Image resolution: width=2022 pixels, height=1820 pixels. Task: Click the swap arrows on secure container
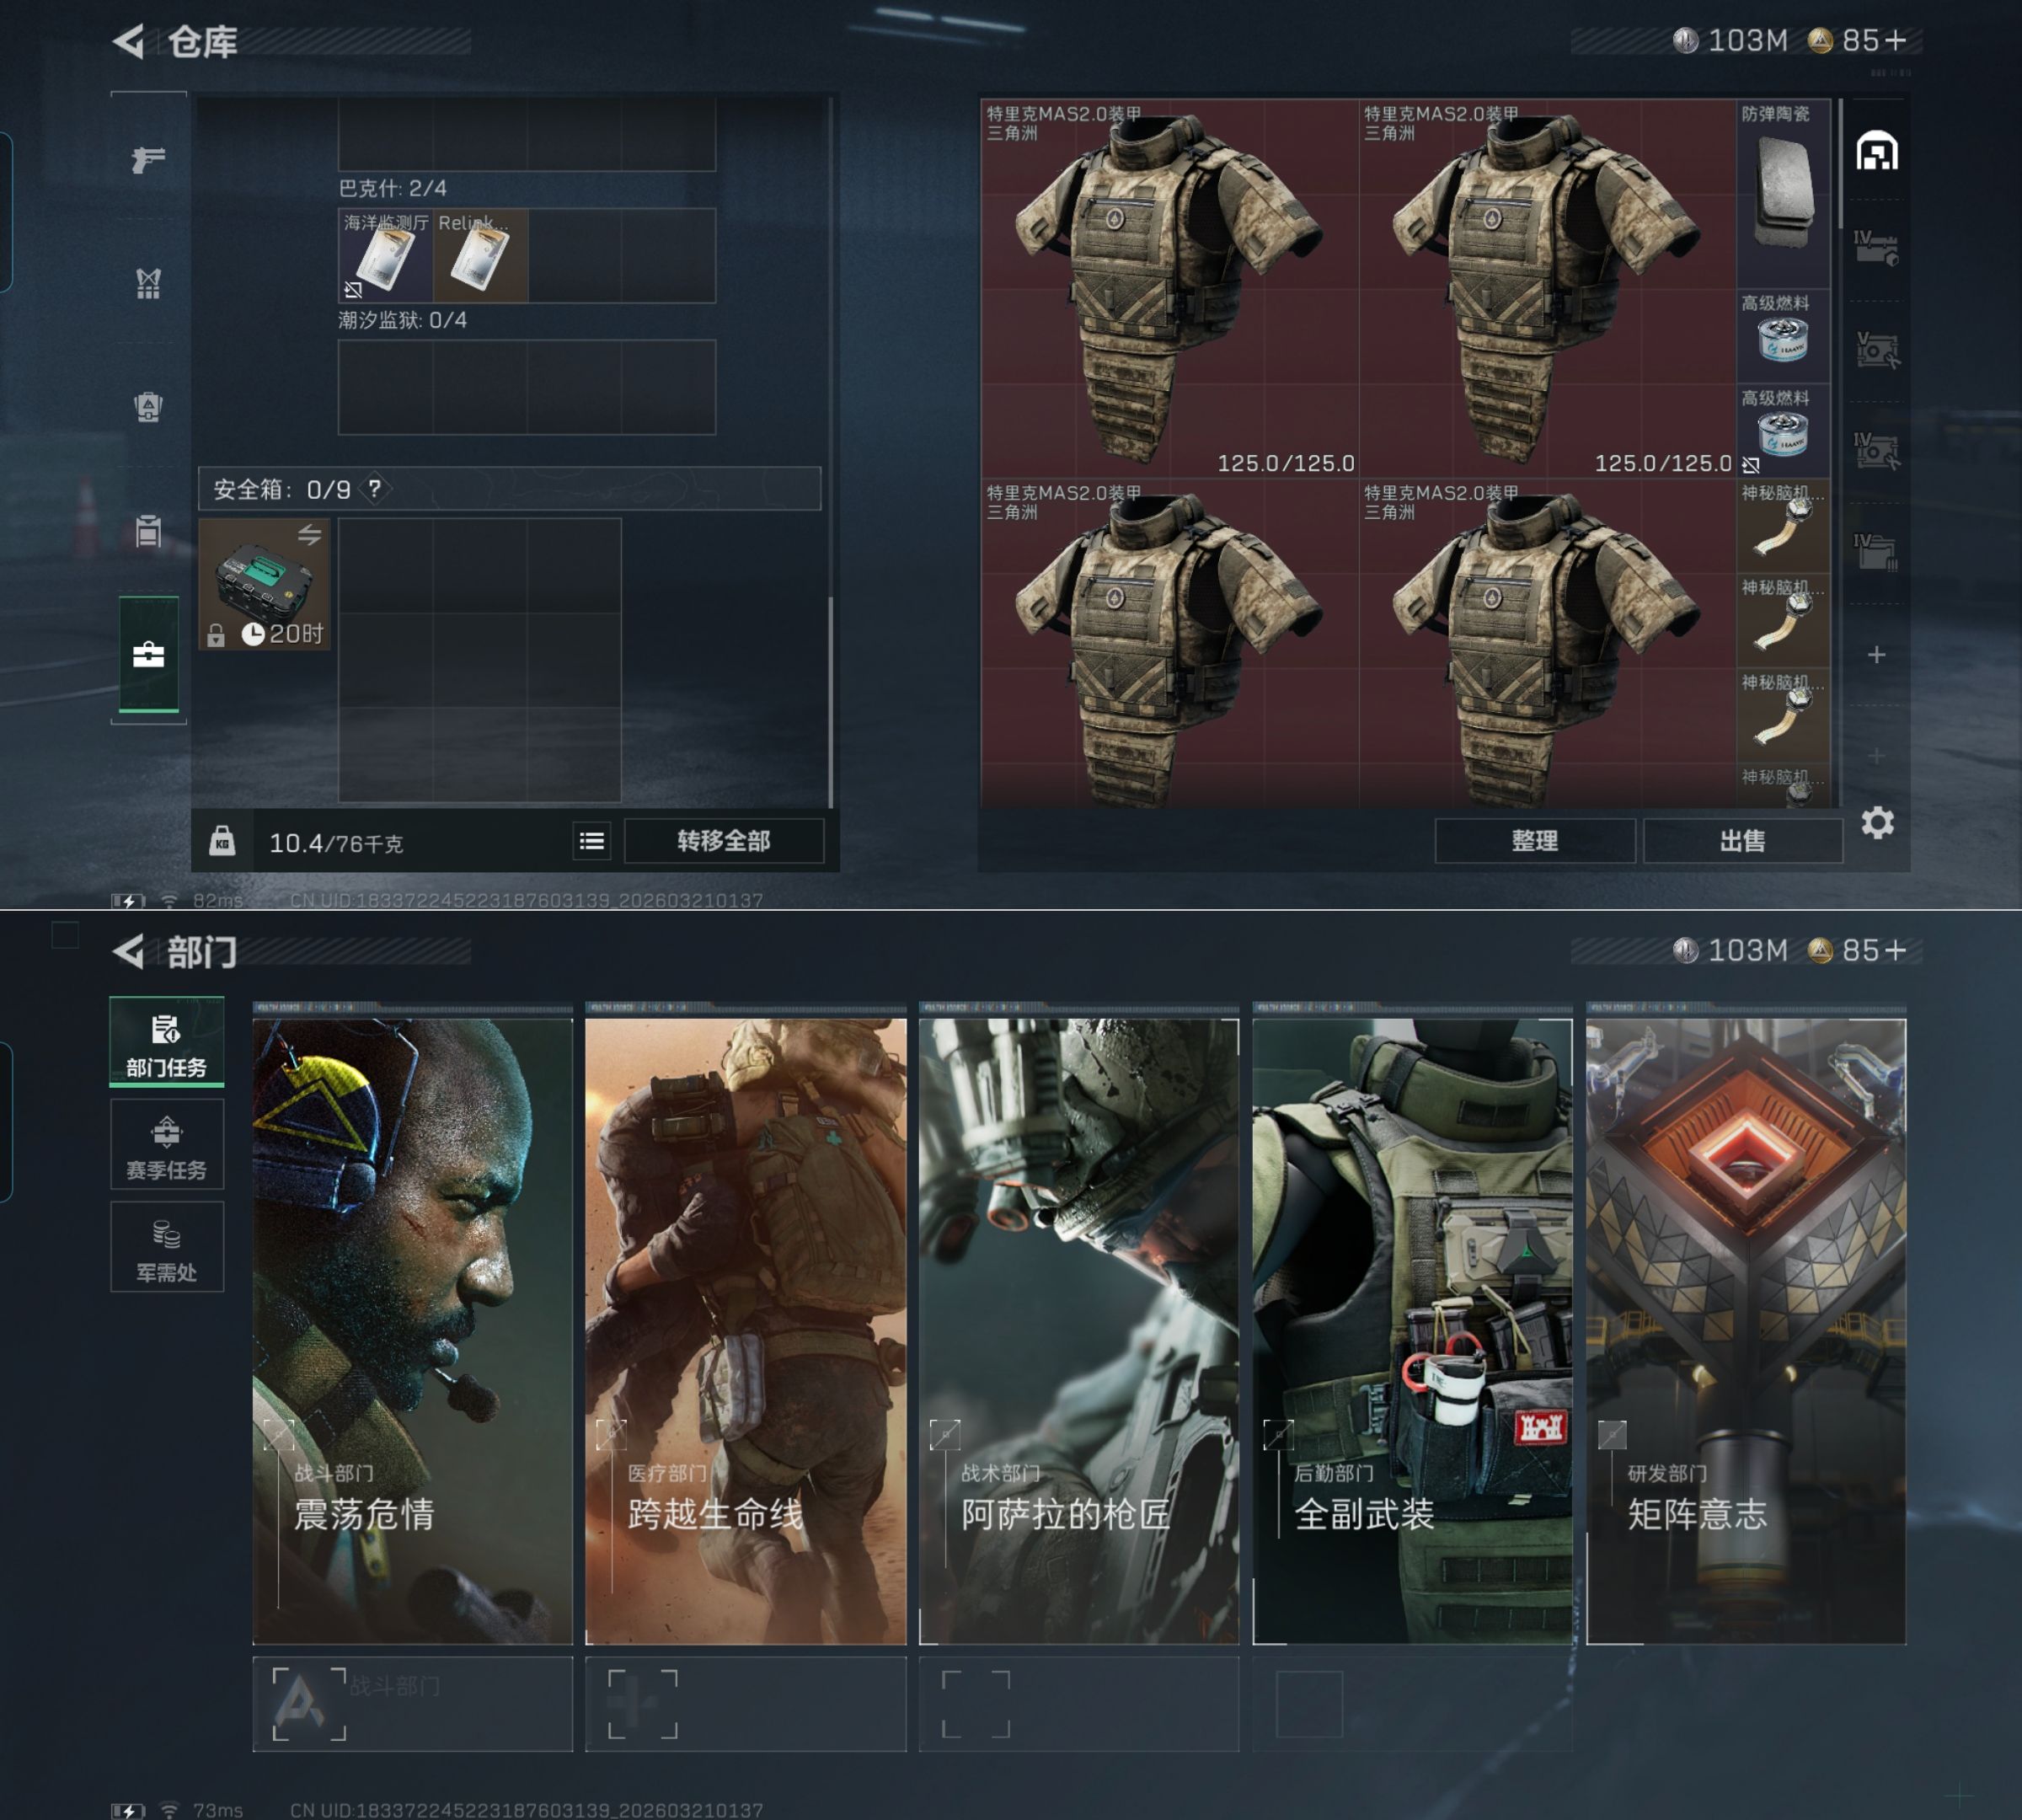pos(309,535)
